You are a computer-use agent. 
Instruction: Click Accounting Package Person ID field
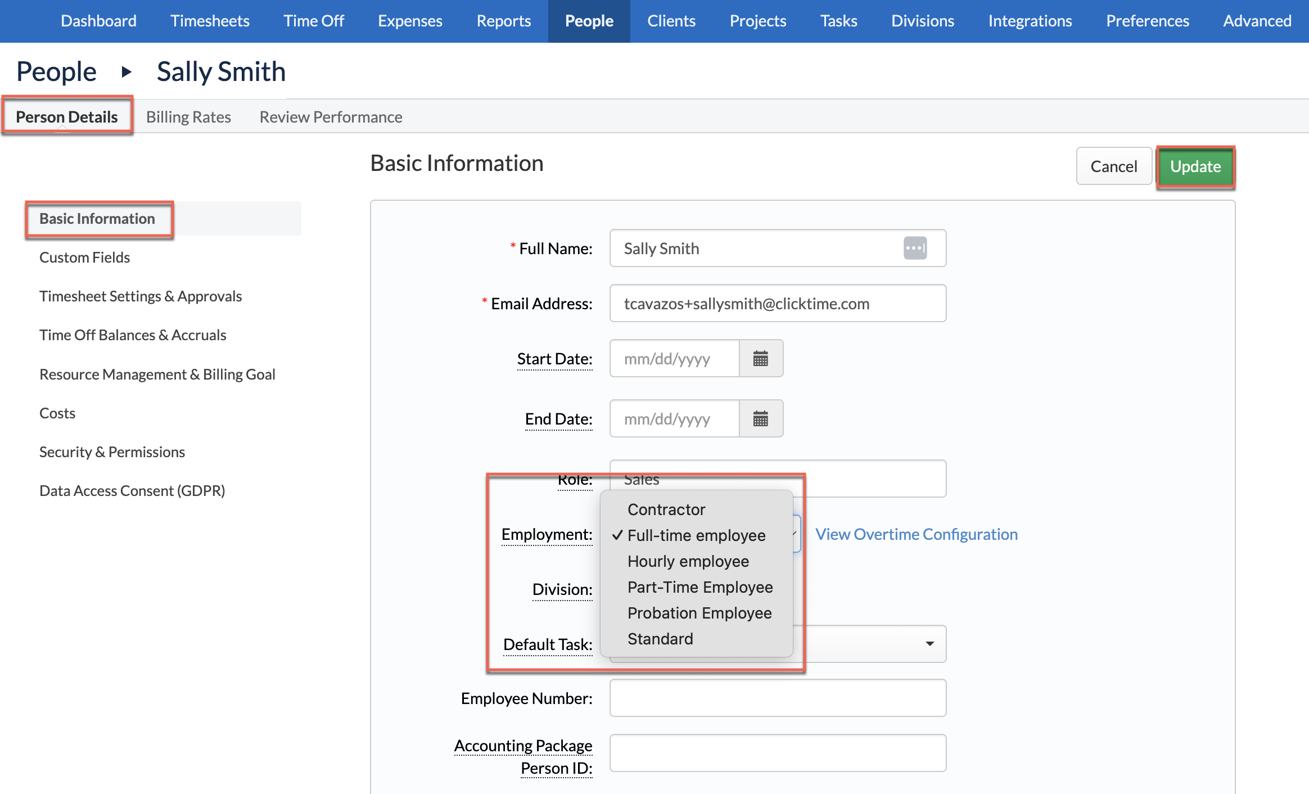click(778, 753)
